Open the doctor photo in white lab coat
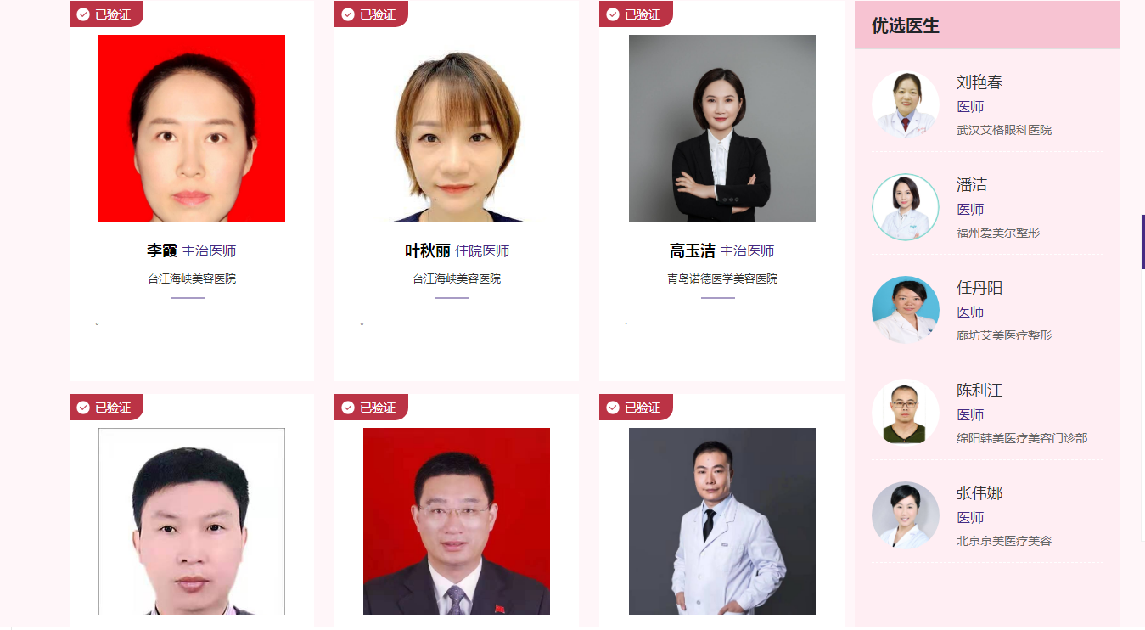 click(722, 521)
